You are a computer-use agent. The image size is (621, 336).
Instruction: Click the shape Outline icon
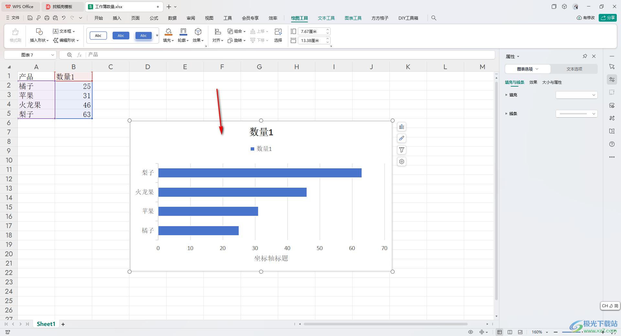183,32
